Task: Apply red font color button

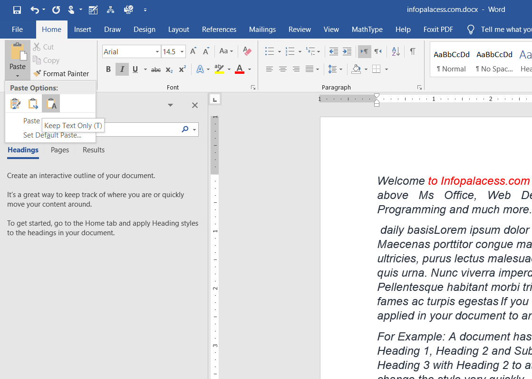Action: [240, 70]
